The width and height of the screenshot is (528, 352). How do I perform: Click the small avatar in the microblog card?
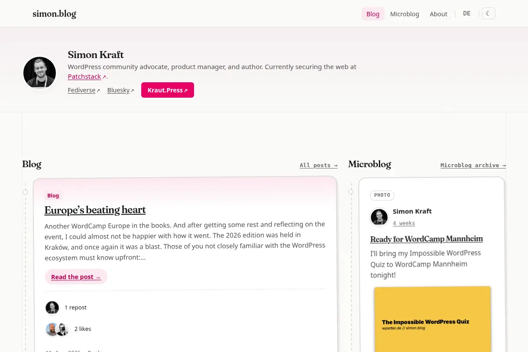(x=379, y=217)
